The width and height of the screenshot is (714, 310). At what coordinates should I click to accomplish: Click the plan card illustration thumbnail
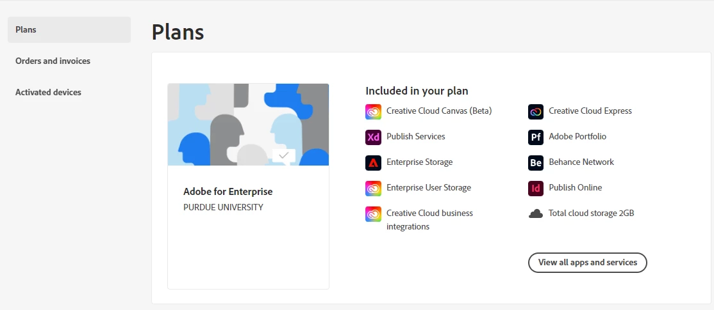coord(248,125)
